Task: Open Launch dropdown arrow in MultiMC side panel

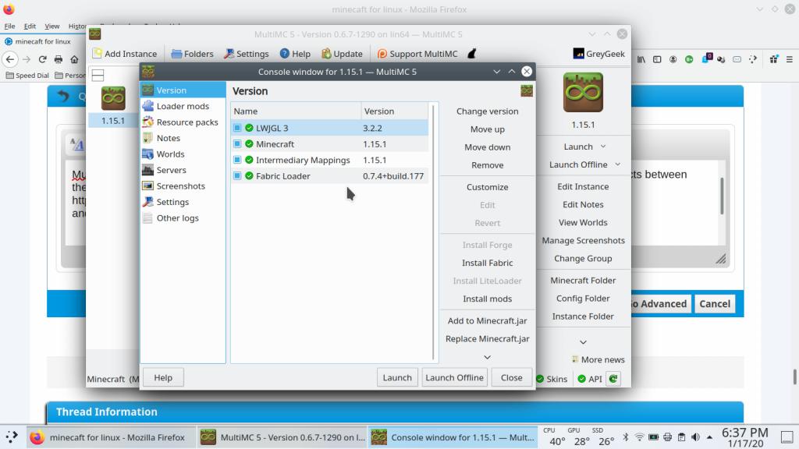Action: point(603,147)
